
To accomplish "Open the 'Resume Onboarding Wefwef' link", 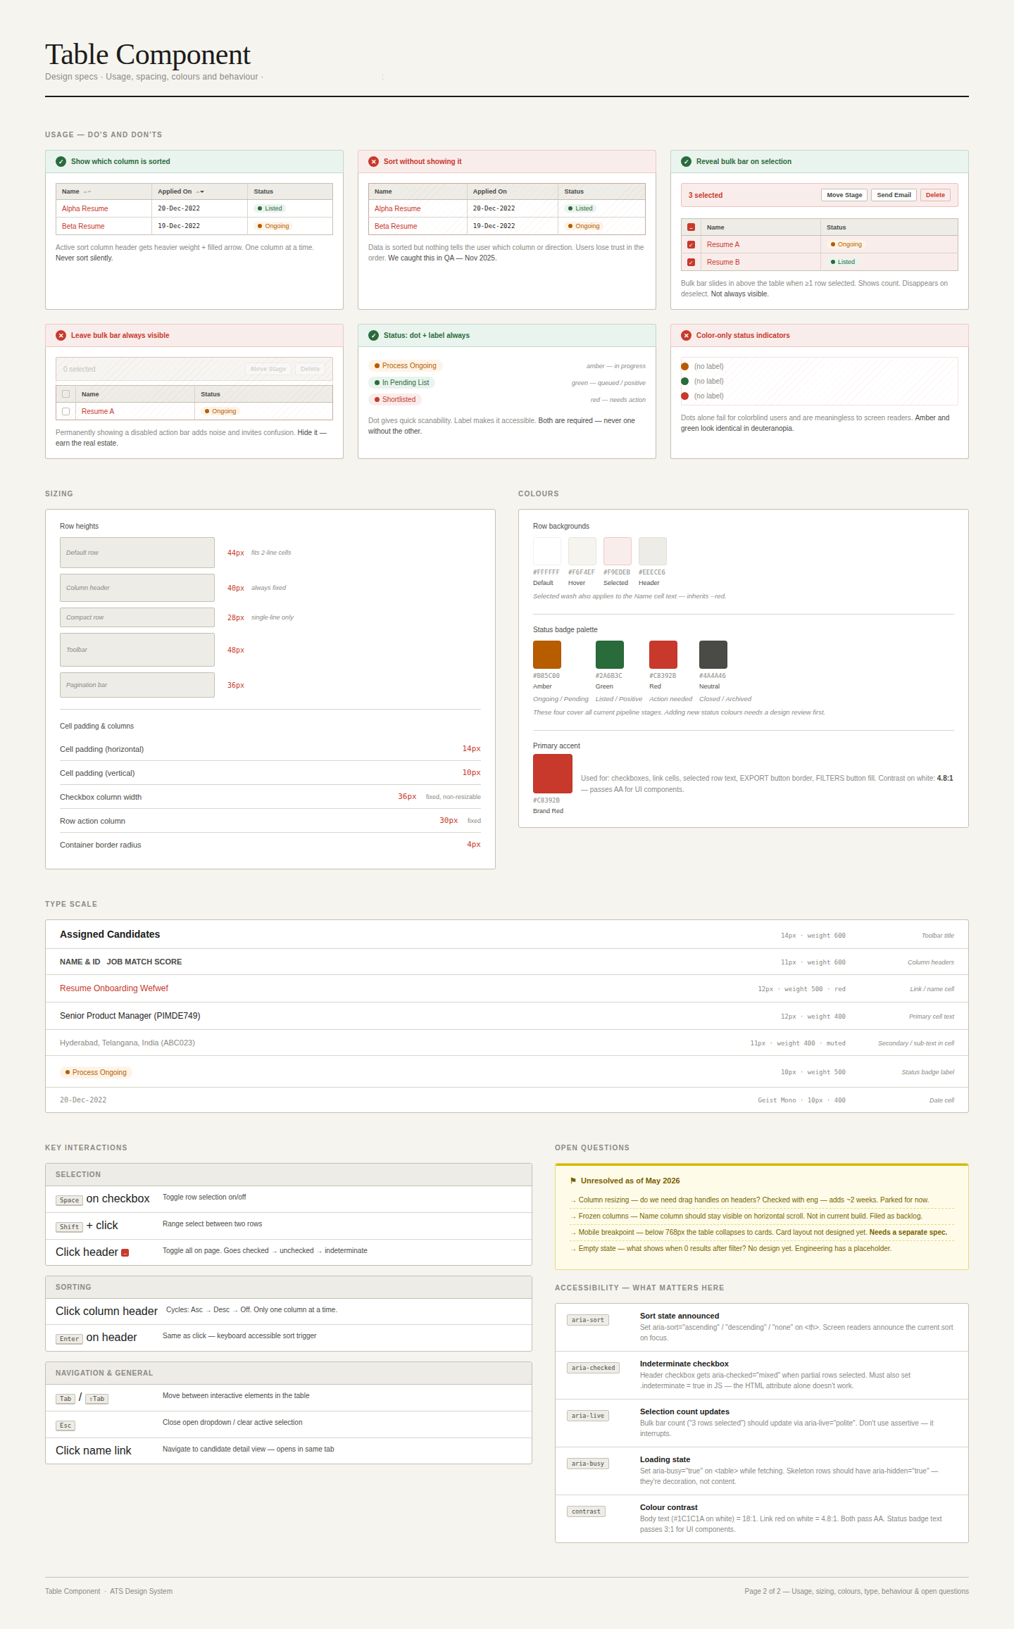I will click(x=114, y=988).
